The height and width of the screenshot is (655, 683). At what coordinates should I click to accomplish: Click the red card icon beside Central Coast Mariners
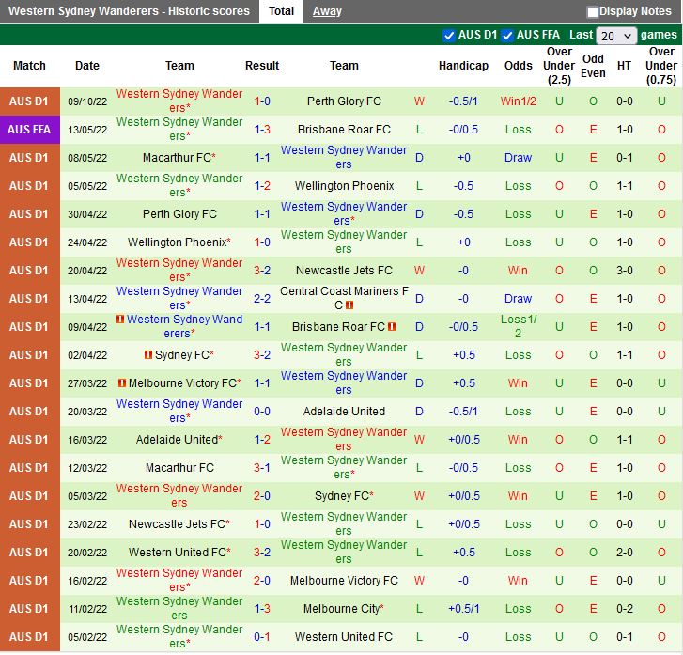pyautogui.click(x=349, y=305)
